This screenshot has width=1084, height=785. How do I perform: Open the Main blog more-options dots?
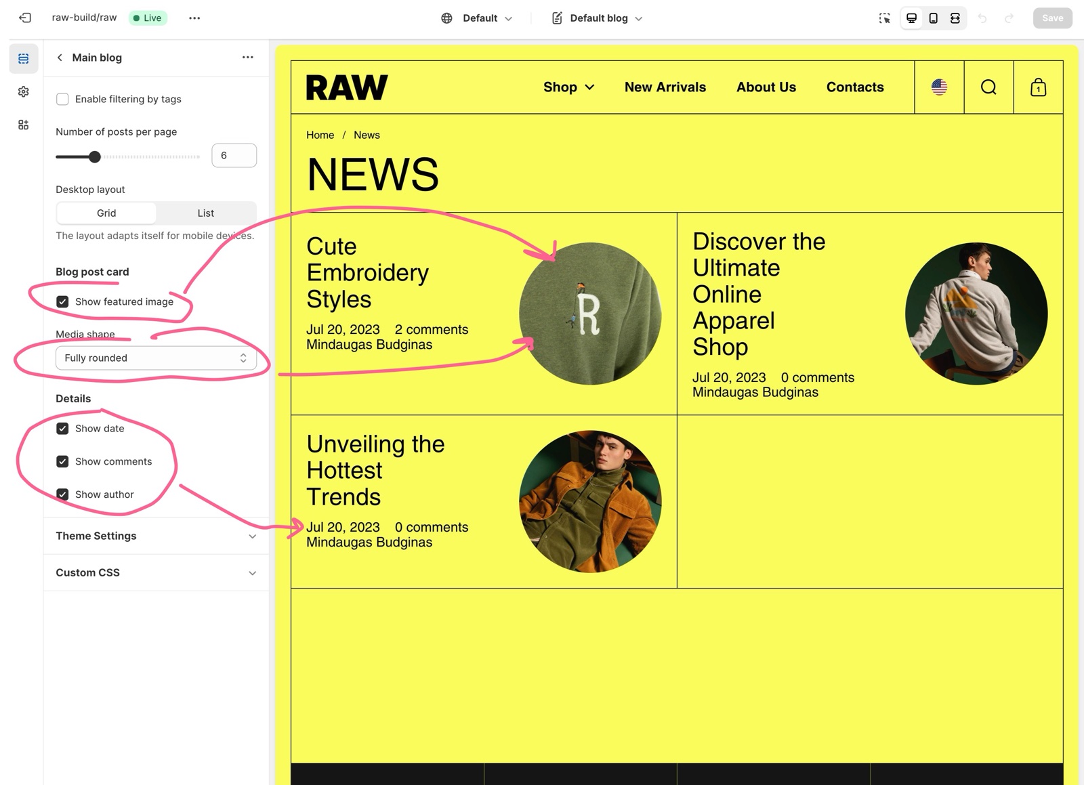[248, 58]
